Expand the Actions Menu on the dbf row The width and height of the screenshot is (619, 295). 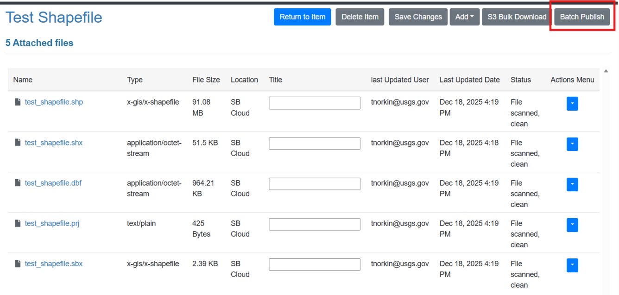coord(572,184)
